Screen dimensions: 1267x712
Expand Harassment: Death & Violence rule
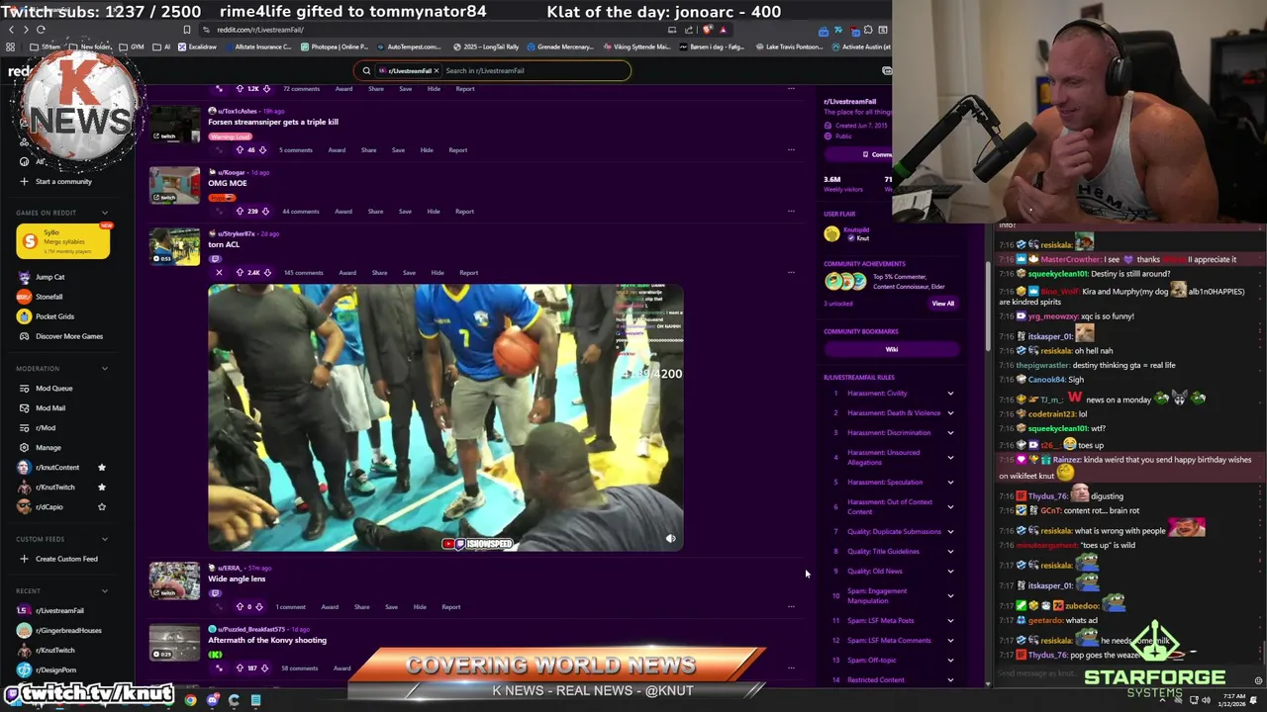click(950, 412)
